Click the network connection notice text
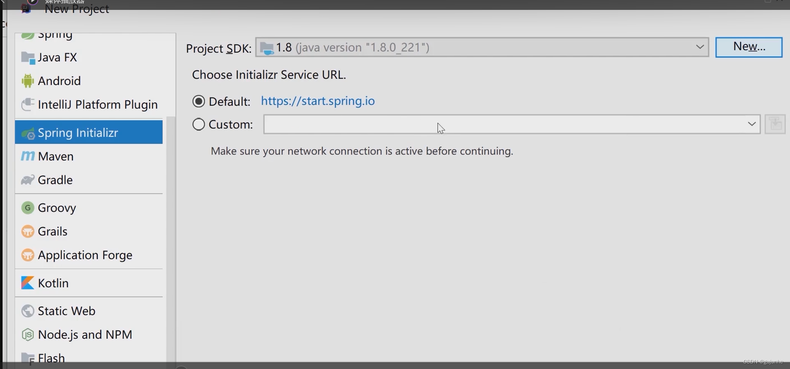This screenshot has width=790, height=369. point(362,151)
